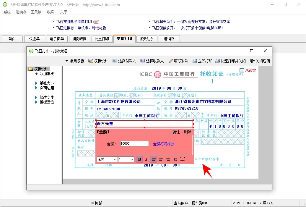
Task: Select 模板复位 in the sidebar
Action: (47, 102)
